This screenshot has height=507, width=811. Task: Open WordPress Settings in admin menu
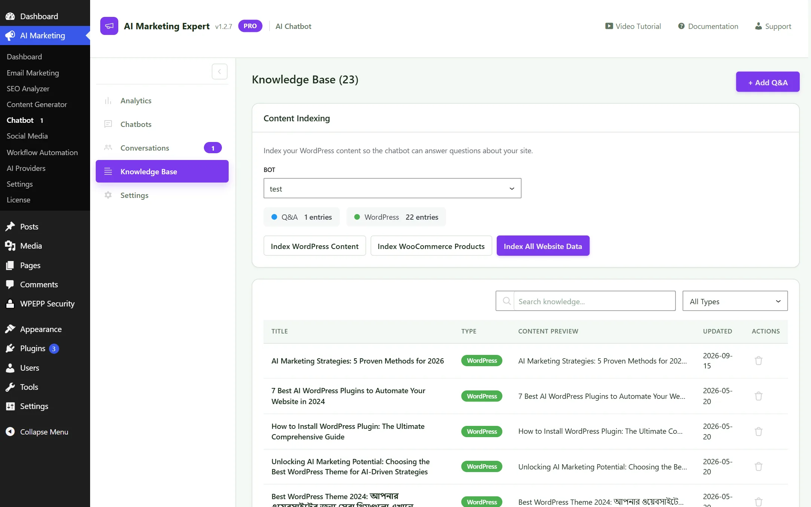pos(34,406)
